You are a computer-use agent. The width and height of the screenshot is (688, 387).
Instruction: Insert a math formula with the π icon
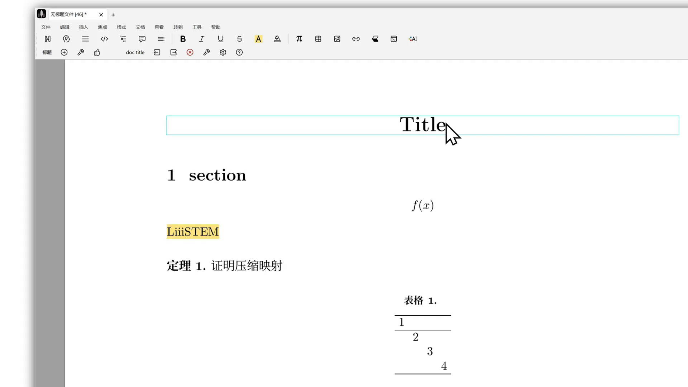tap(299, 39)
